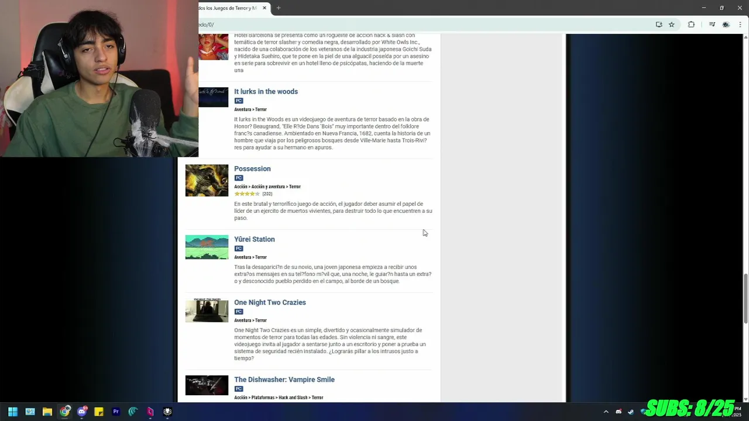Image resolution: width=749 pixels, height=421 pixels.
Task: Click the Yūrei Station description text
Action: coord(333,274)
